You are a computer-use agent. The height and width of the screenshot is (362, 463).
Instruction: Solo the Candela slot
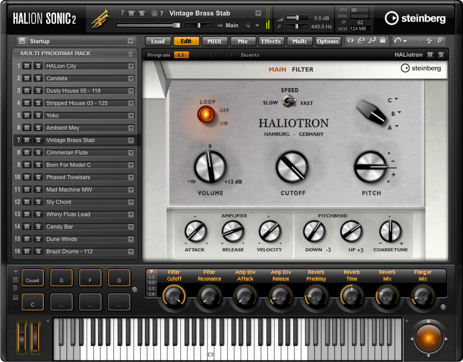38,78
